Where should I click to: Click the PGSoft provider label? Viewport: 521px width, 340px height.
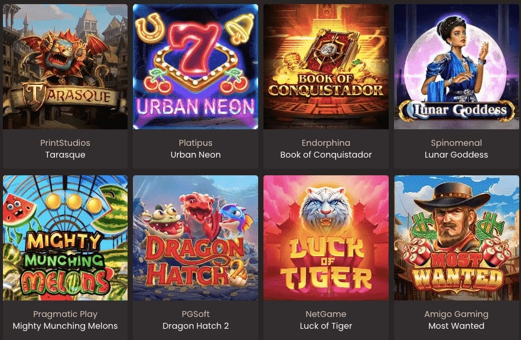tap(196, 314)
